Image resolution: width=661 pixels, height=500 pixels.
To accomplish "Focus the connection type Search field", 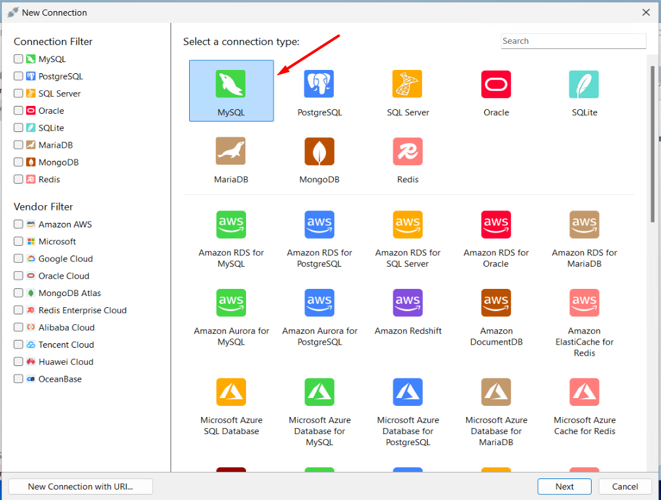I will 573,41.
